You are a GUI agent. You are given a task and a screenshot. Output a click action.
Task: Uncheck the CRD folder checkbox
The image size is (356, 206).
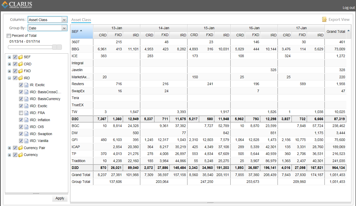(15, 64)
